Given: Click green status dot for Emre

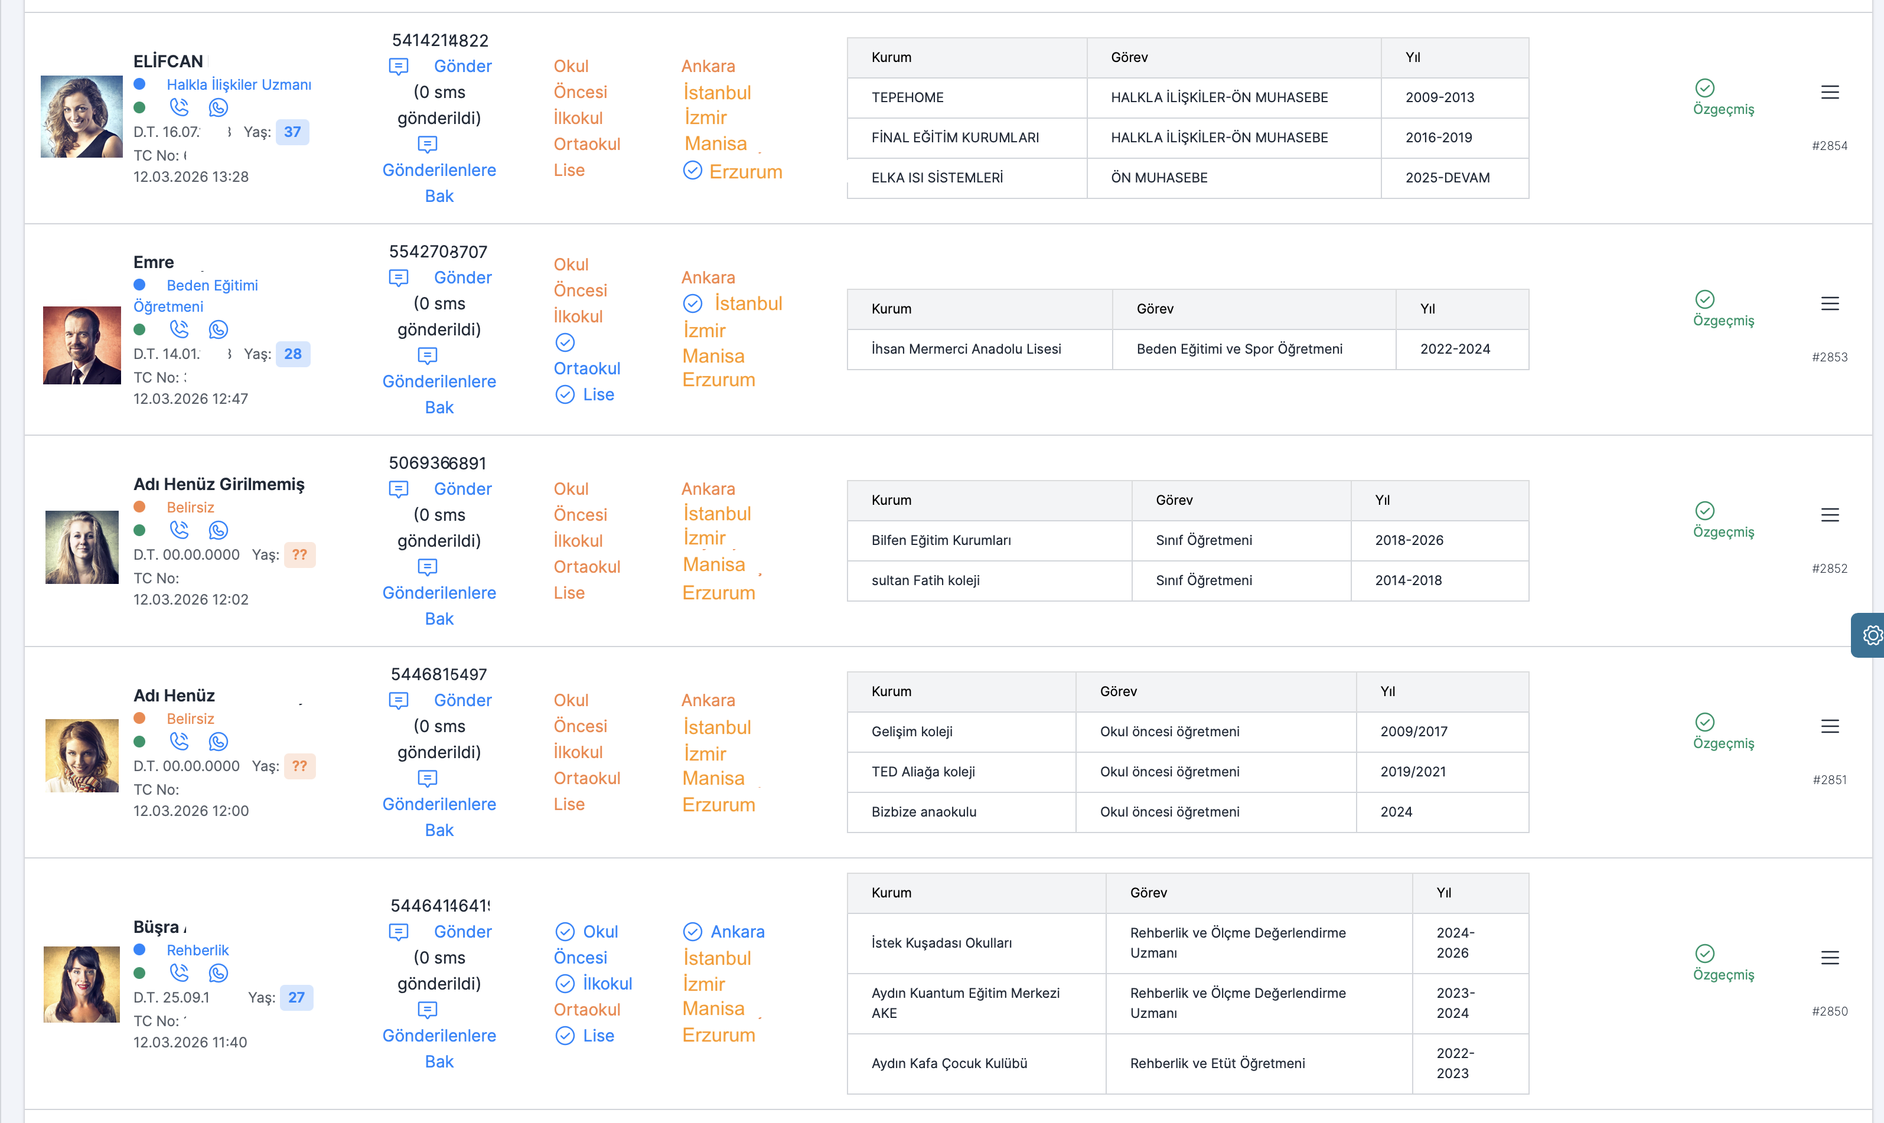Looking at the screenshot, I should point(139,329).
